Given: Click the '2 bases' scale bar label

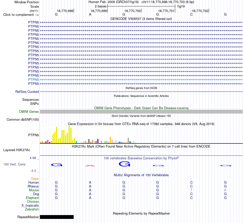Looking at the screenshot, I should (101, 6).
